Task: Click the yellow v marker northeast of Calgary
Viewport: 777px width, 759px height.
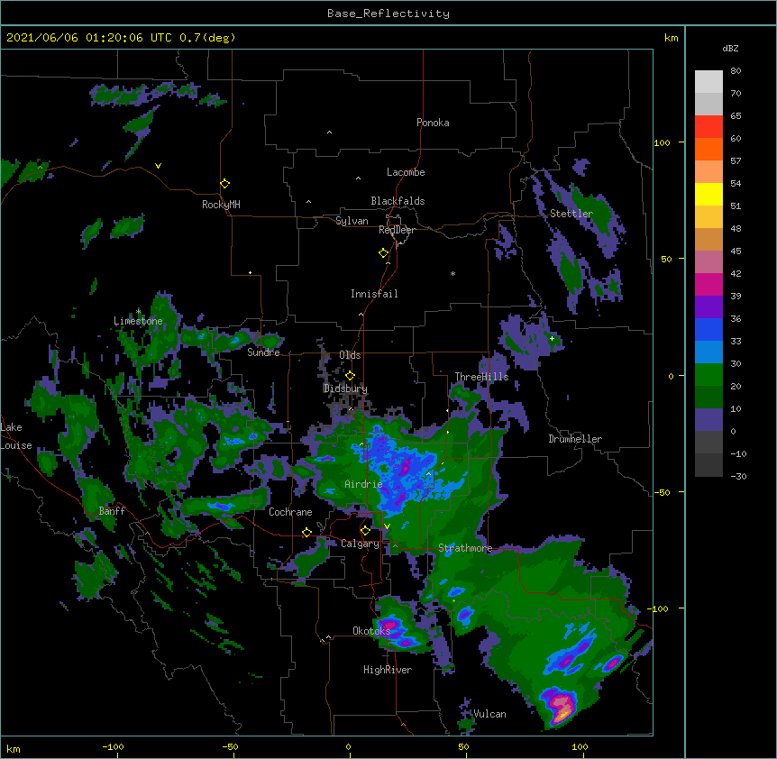Action: point(387,526)
